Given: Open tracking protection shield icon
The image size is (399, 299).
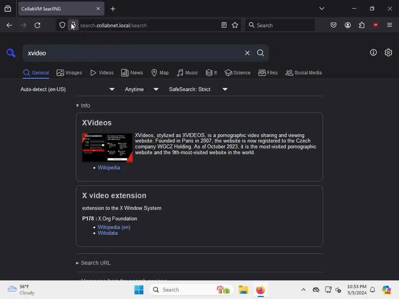Looking at the screenshot, I should tap(62, 25).
